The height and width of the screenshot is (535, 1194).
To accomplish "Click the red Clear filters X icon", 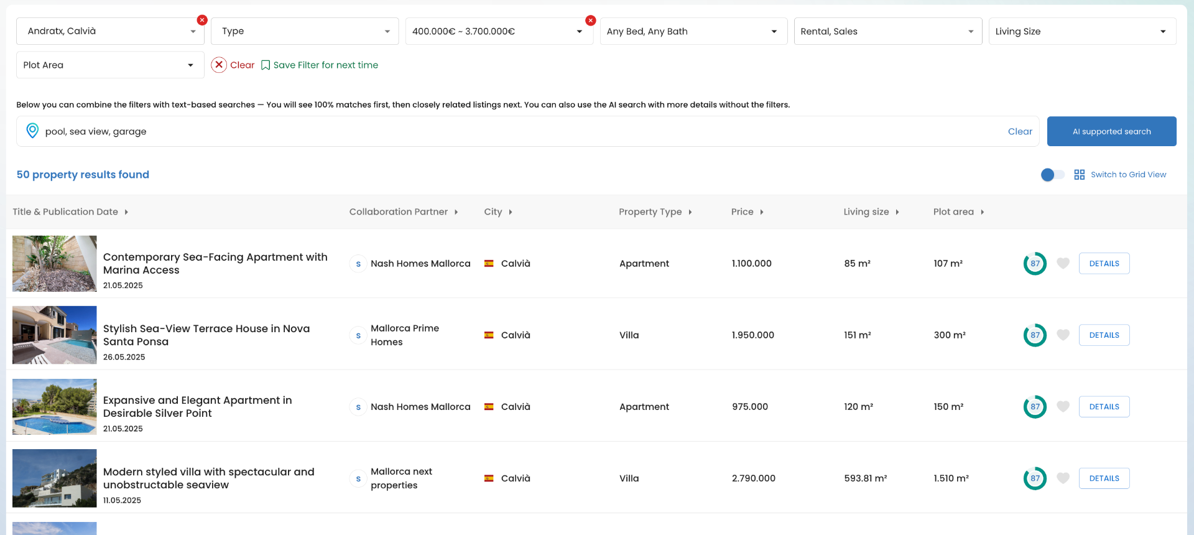I will pos(219,65).
